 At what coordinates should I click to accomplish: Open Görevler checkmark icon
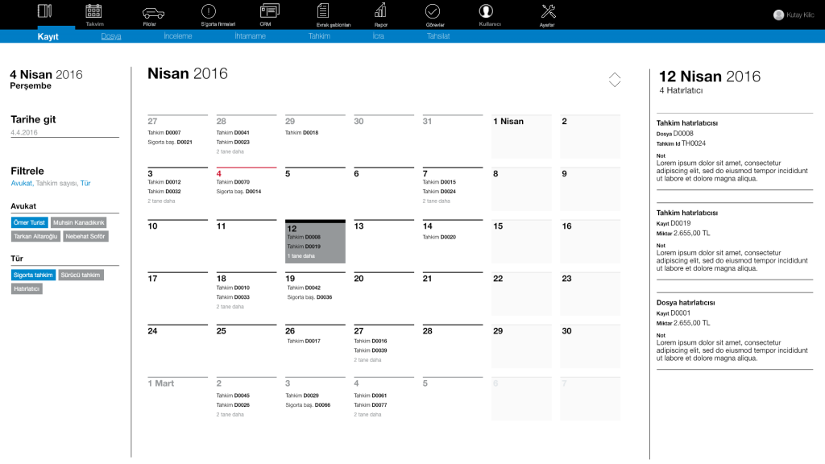click(x=433, y=11)
